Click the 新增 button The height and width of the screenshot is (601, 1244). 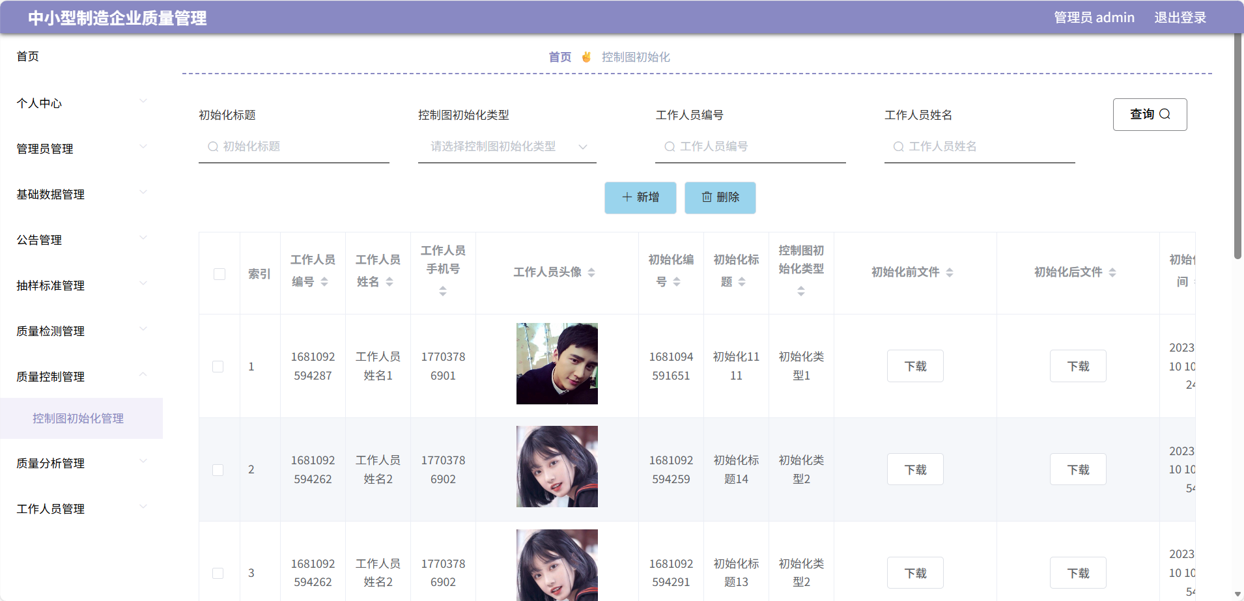pos(640,197)
